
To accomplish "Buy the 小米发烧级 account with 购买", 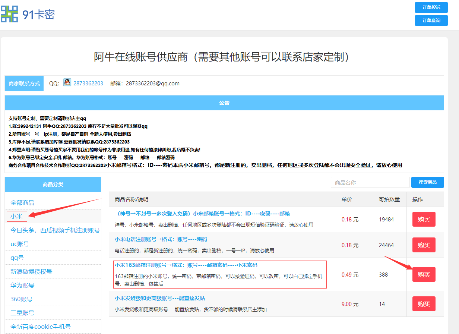I will [424, 304].
